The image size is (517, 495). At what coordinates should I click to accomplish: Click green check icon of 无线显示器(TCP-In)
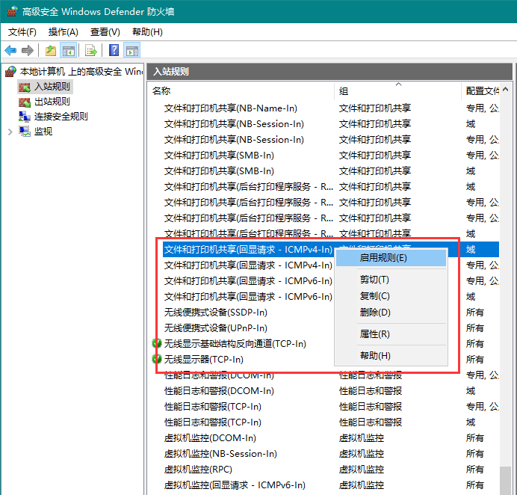tap(157, 359)
